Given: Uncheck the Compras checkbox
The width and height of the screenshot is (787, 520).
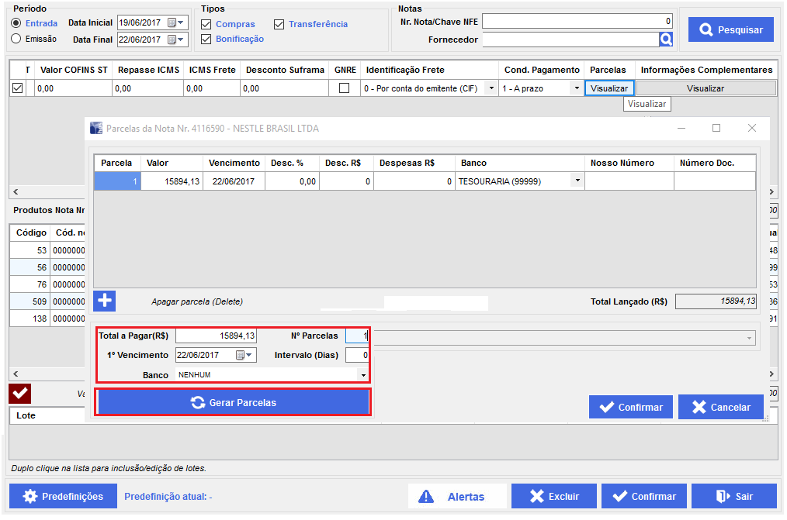Looking at the screenshot, I should pos(206,24).
